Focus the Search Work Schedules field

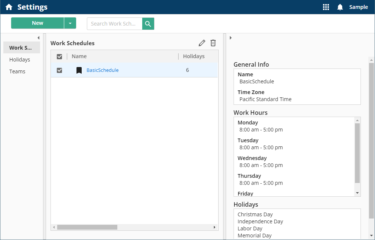[115, 24]
